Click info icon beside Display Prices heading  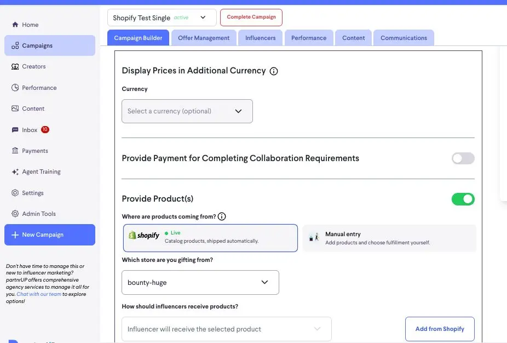274,71
